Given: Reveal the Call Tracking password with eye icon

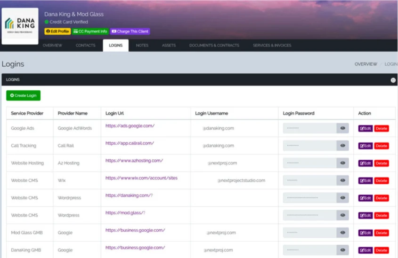Looking at the screenshot, I should [x=343, y=146].
